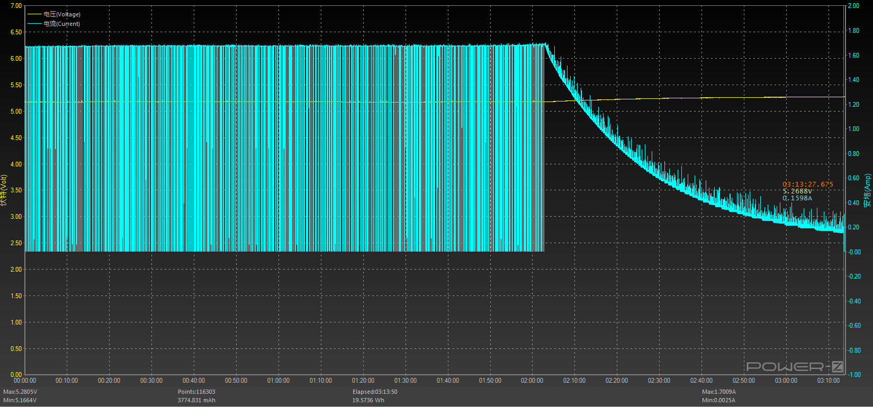Select the 伏特(Volt) left axis title
Viewport: 873px width, 407px height.
coord(4,190)
